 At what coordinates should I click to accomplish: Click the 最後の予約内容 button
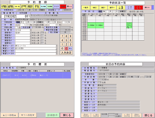tap(137, 115)
